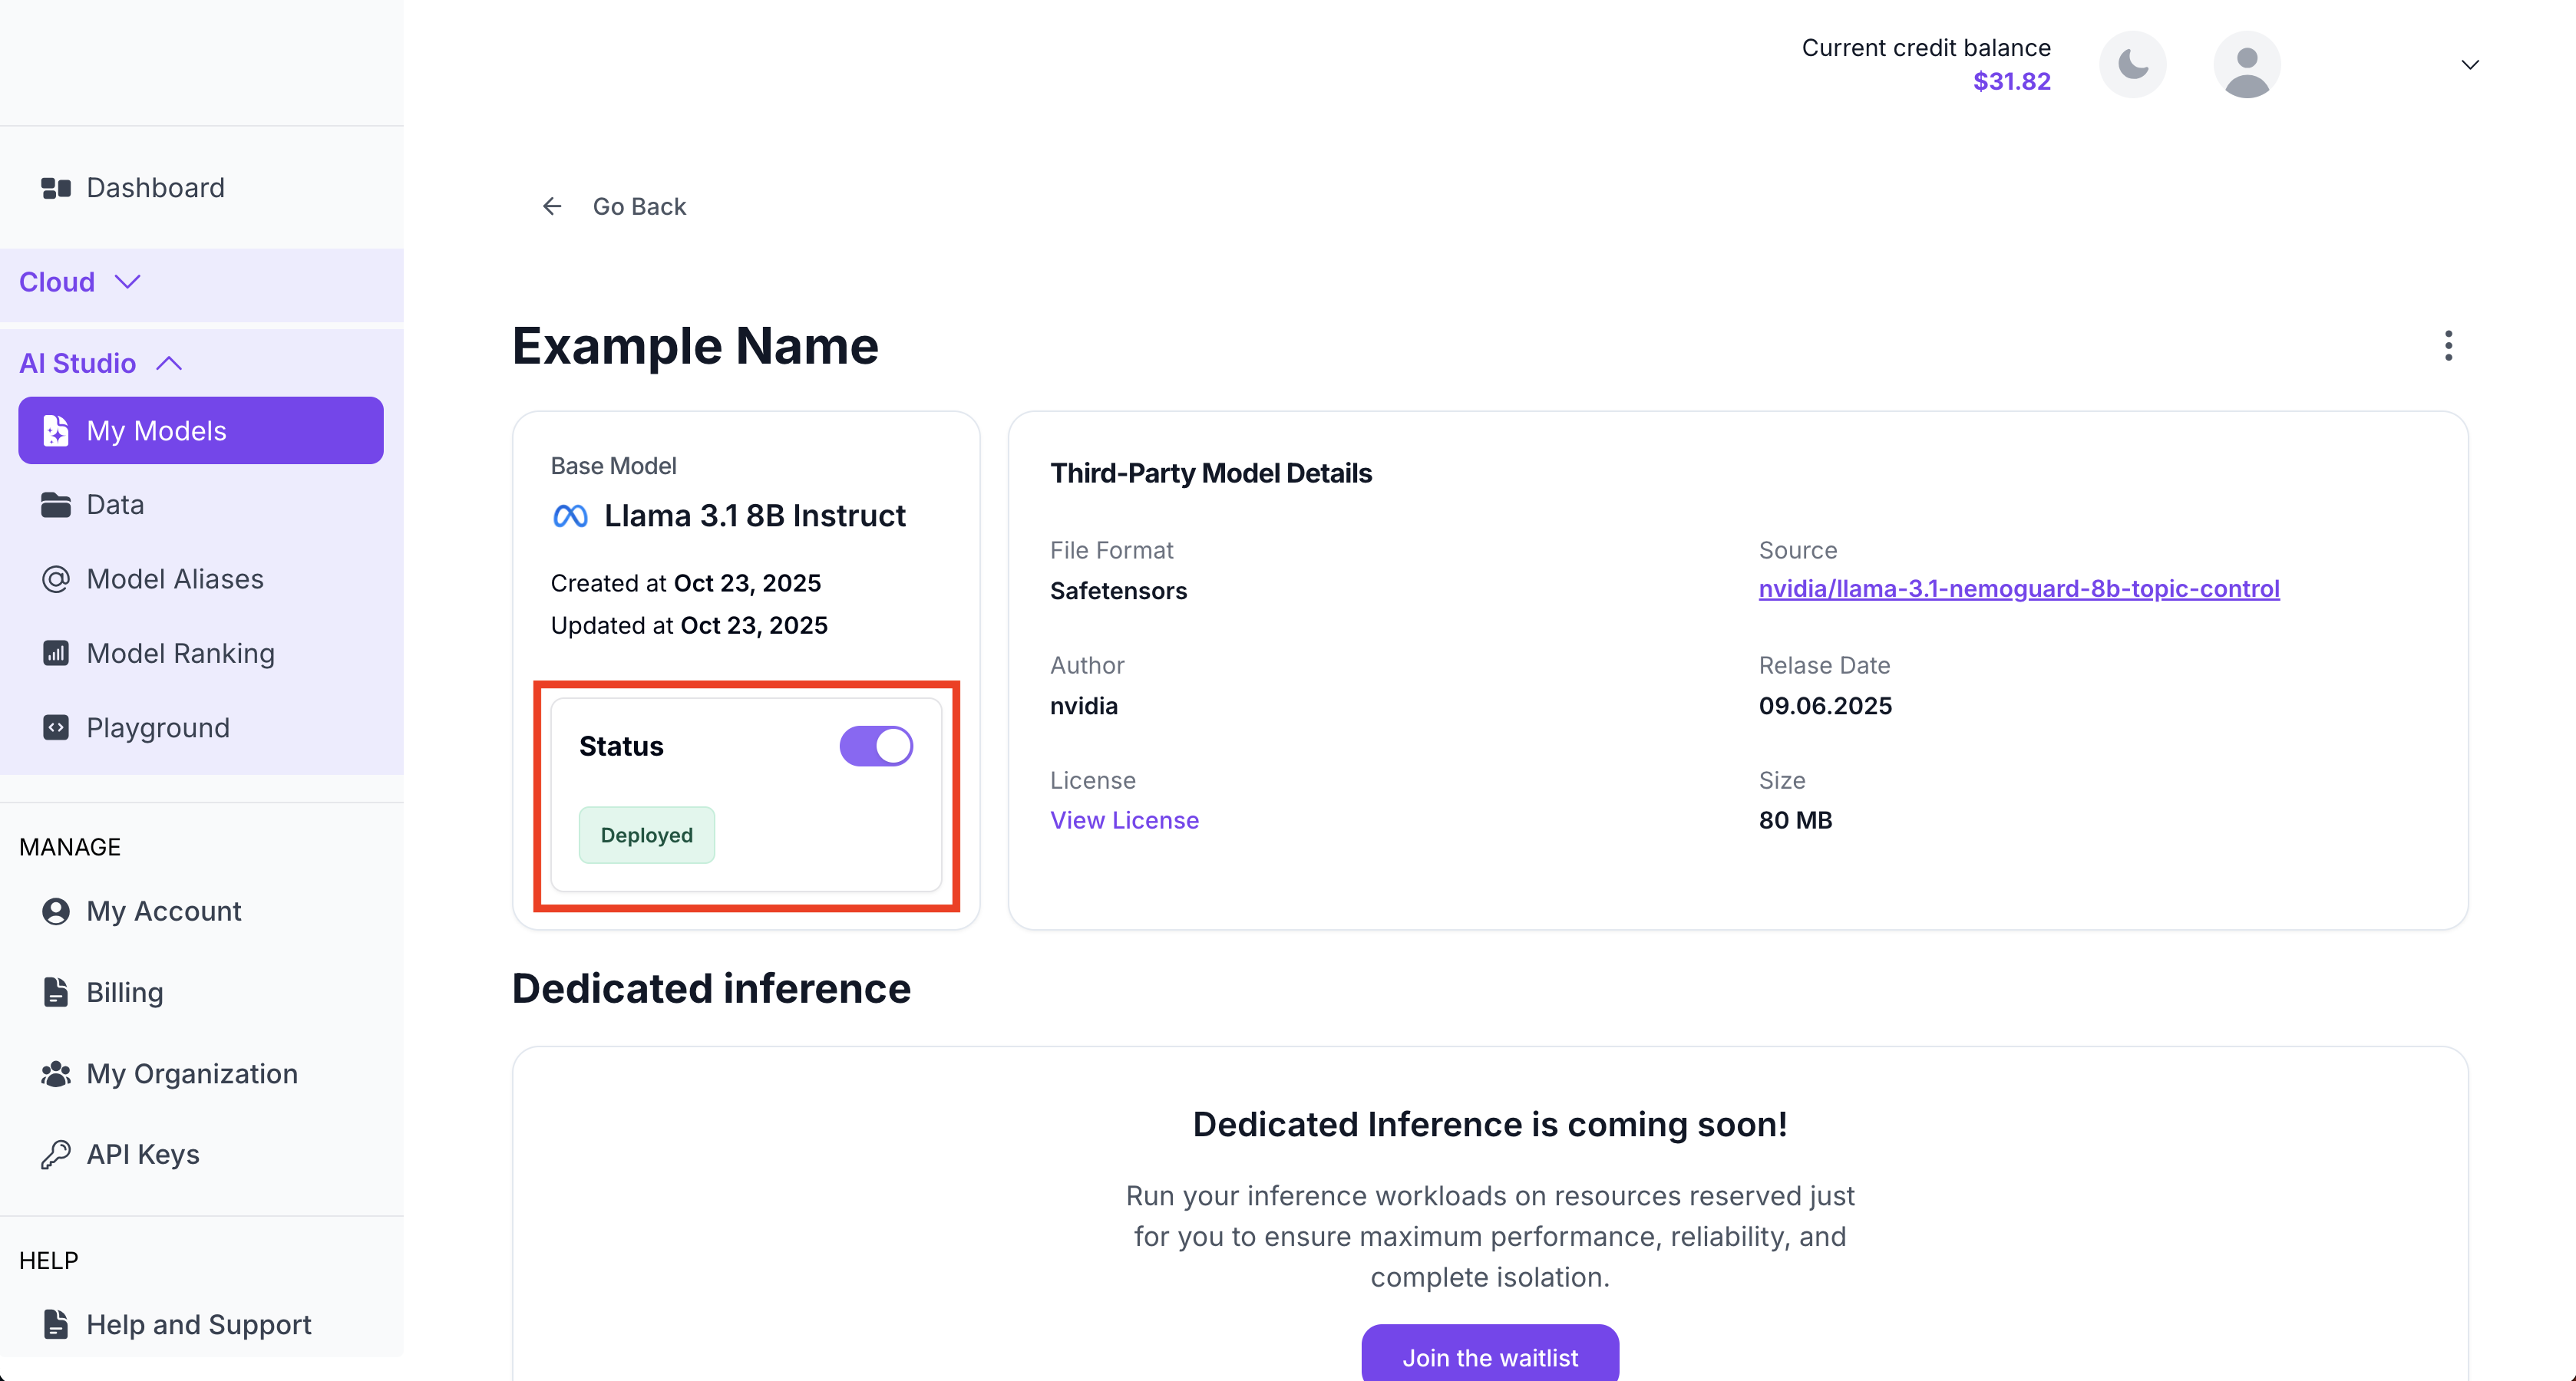Click the Model Ranking chart icon
The height and width of the screenshot is (1381, 2576).
point(56,654)
